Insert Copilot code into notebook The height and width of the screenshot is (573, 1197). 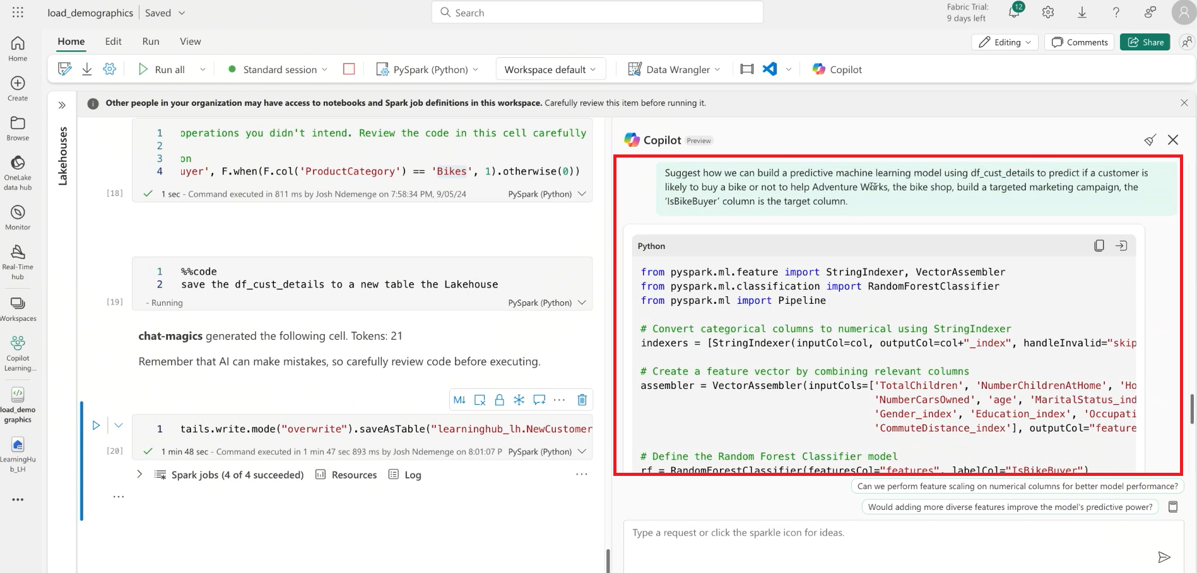click(1121, 246)
